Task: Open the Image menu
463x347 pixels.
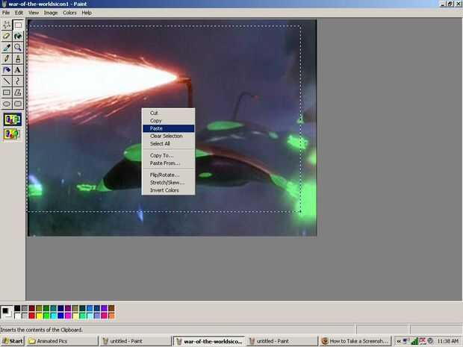Action: 51,13
